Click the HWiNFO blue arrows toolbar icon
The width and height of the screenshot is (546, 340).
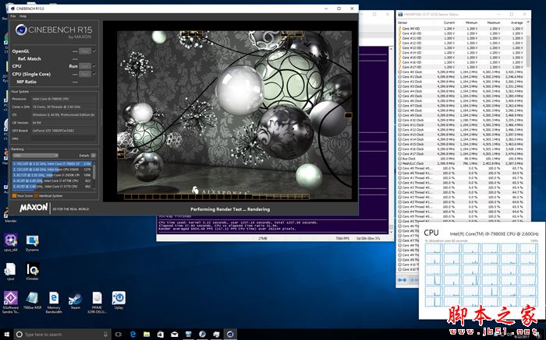point(402,280)
